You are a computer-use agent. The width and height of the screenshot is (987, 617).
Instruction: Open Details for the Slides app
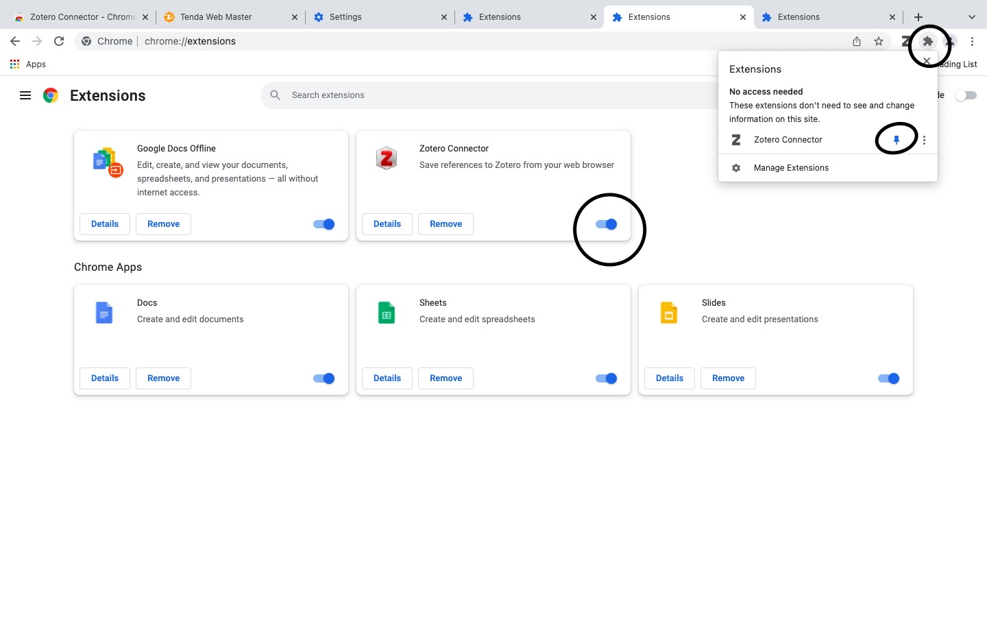coord(670,378)
